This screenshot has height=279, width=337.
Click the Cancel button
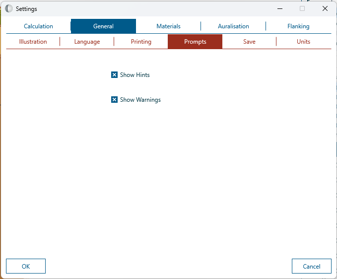point(311,266)
